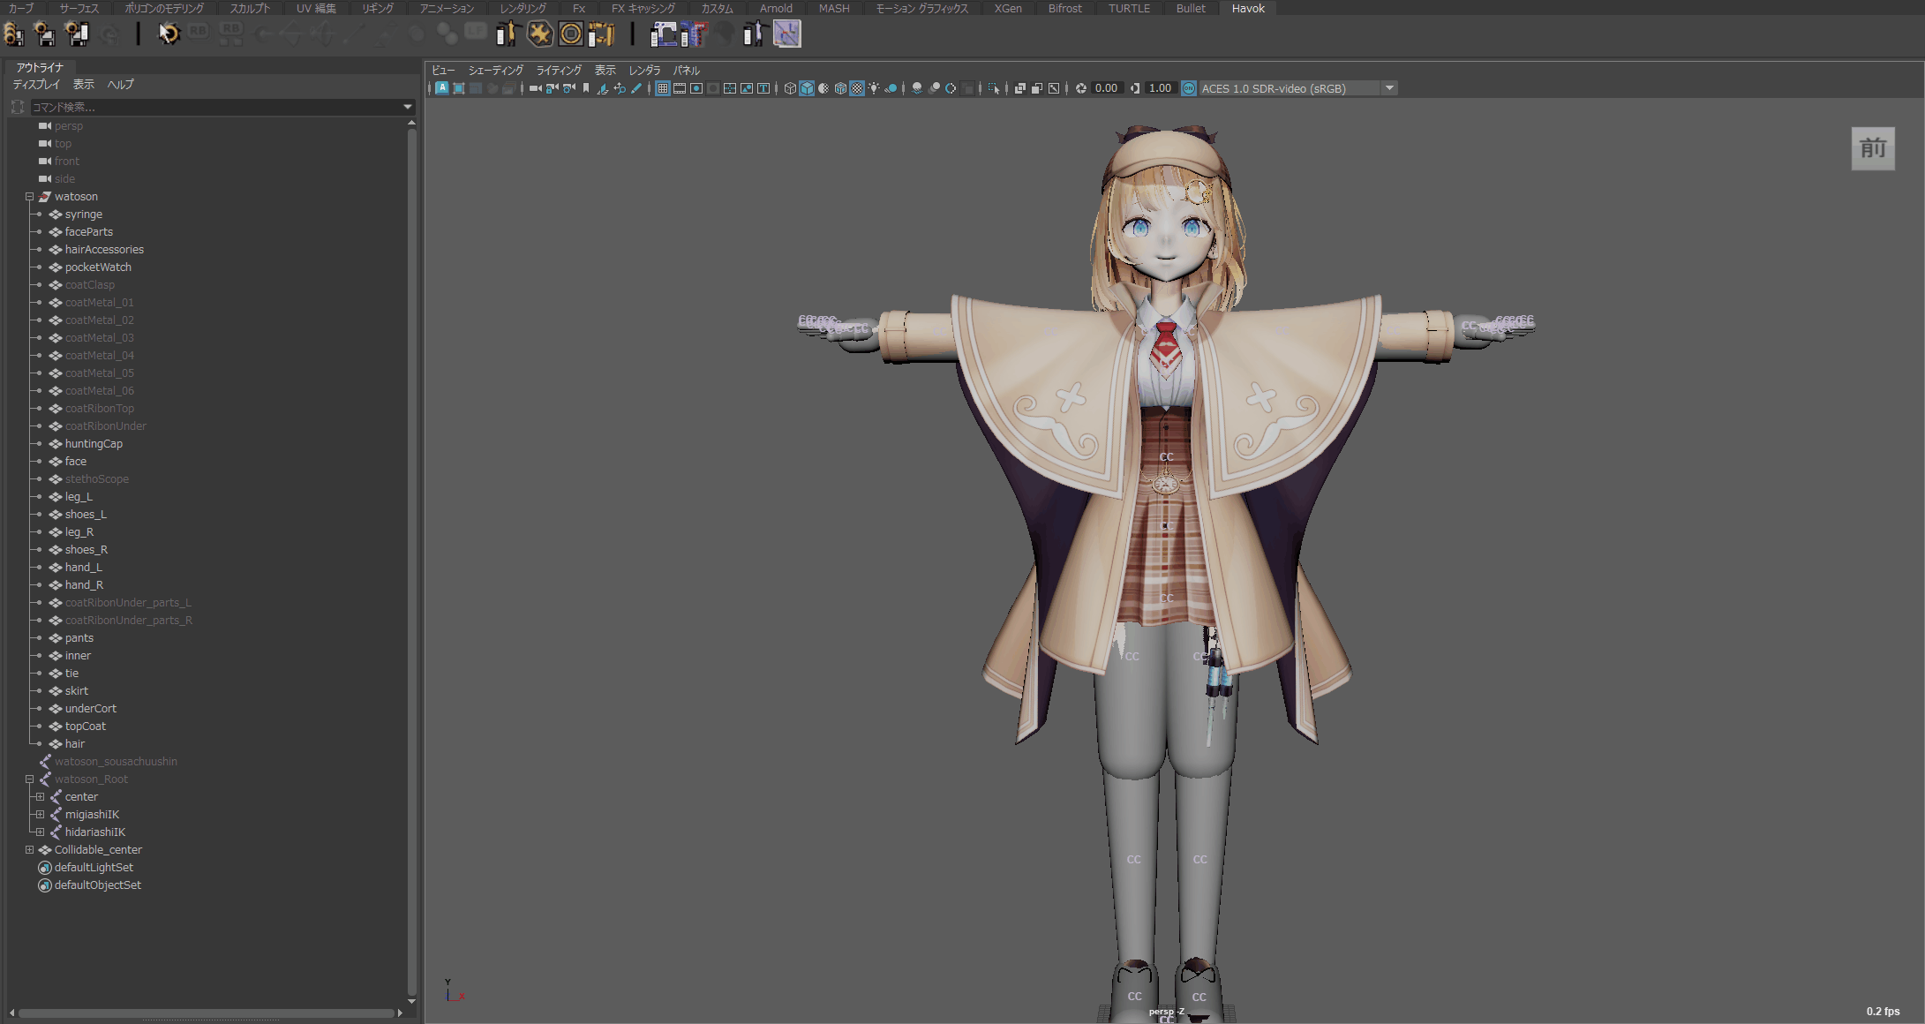Click the Havok ring constraint shelf icon
The width and height of the screenshot is (1925, 1024).
tap(571, 34)
